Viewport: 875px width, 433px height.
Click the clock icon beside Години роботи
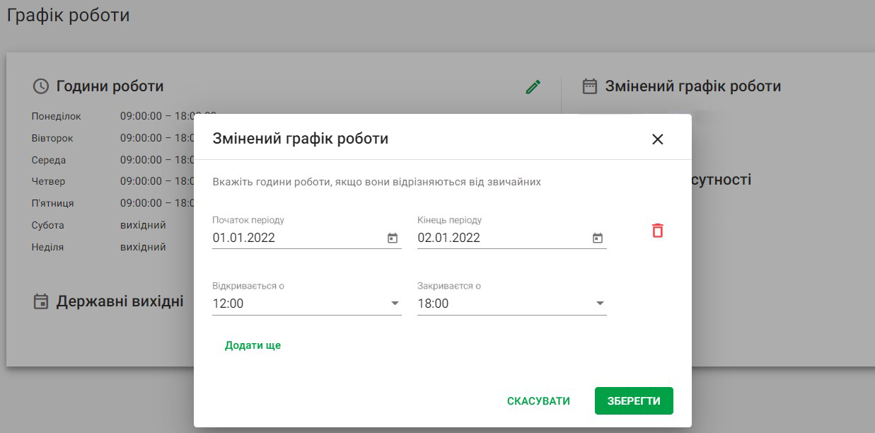click(41, 86)
